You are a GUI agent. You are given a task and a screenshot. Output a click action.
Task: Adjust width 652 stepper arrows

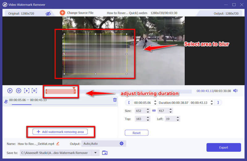148,111
